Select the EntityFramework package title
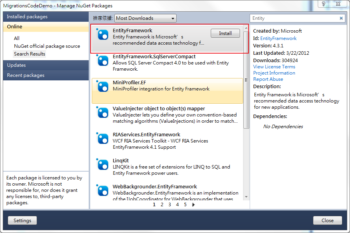Viewport: 350px width, 233px height. [132, 31]
